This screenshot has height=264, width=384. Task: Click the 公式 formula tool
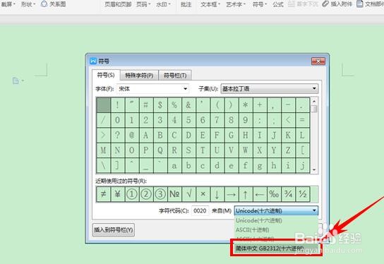pos(278,4)
